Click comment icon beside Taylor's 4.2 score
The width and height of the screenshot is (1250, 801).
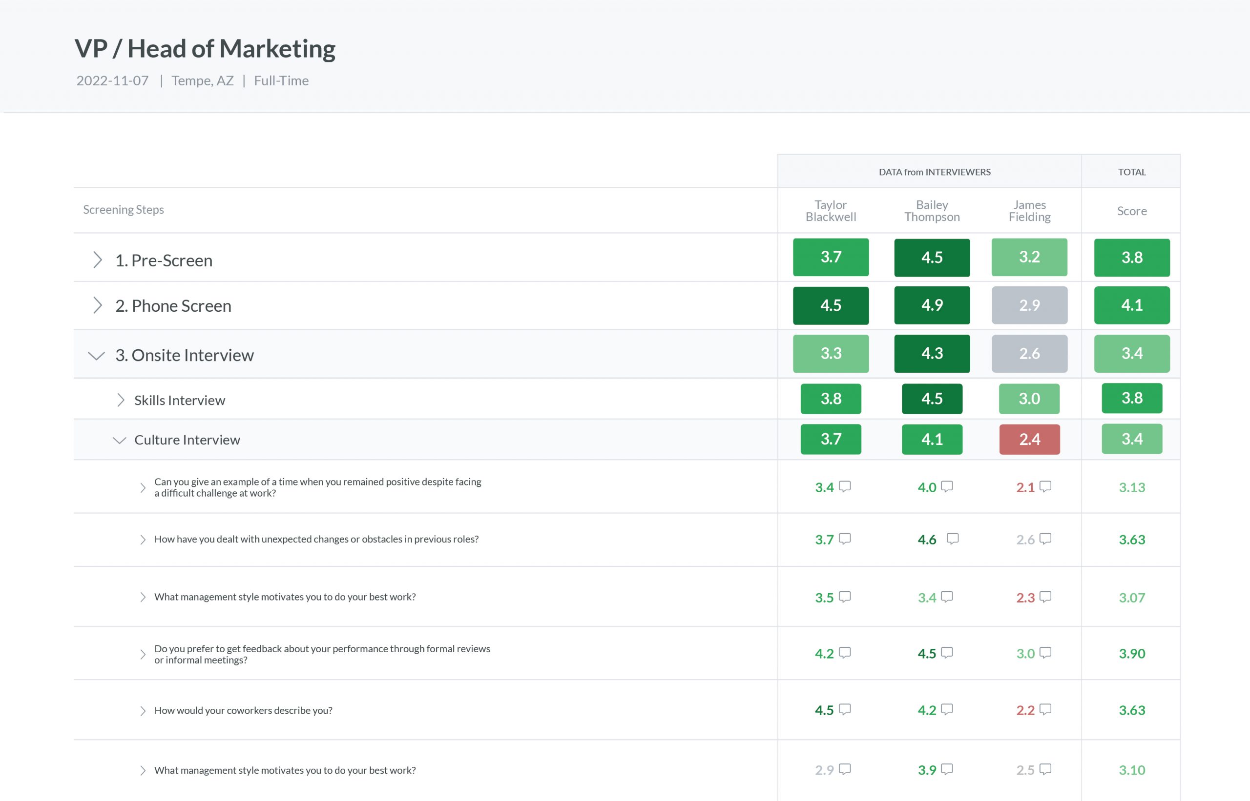click(x=844, y=652)
